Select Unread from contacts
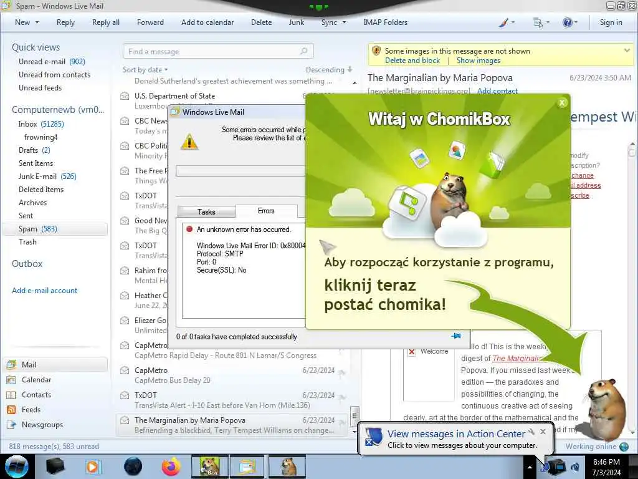Image resolution: width=638 pixels, height=479 pixels. tap(55, 75)
